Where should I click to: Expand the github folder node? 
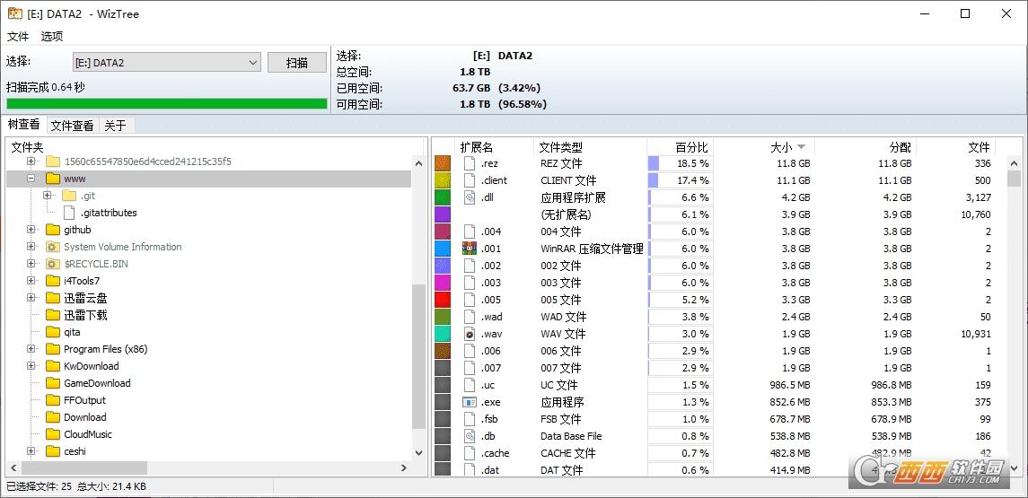pos(31,230)
